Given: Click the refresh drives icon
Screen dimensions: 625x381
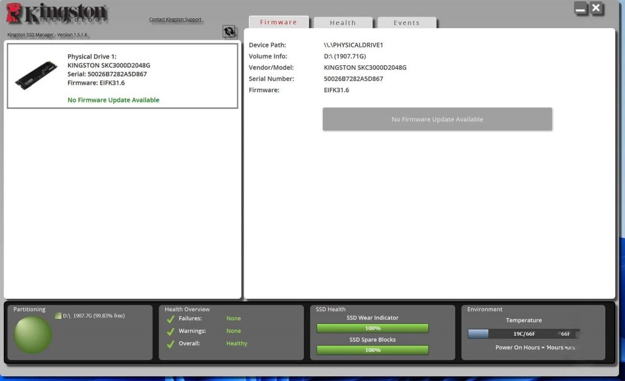Looking at the screenshot, I should (x=229, y=32).
